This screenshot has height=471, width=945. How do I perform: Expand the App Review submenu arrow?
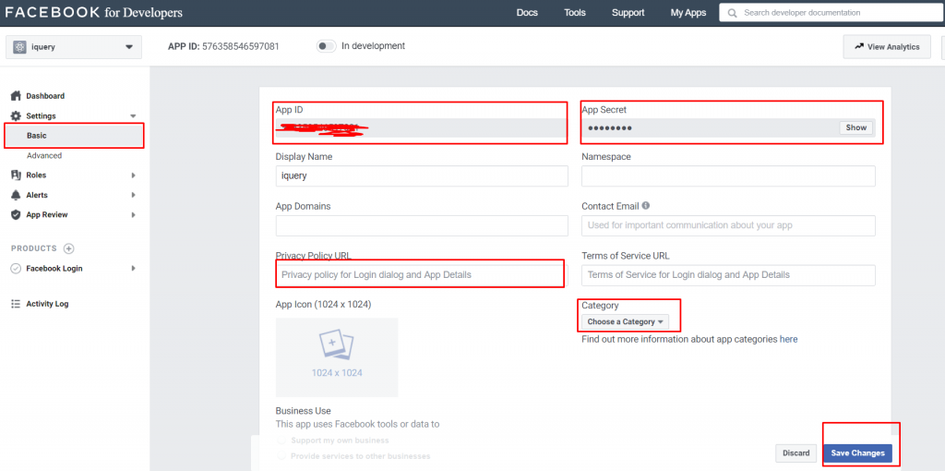click(x=133, y=214)
